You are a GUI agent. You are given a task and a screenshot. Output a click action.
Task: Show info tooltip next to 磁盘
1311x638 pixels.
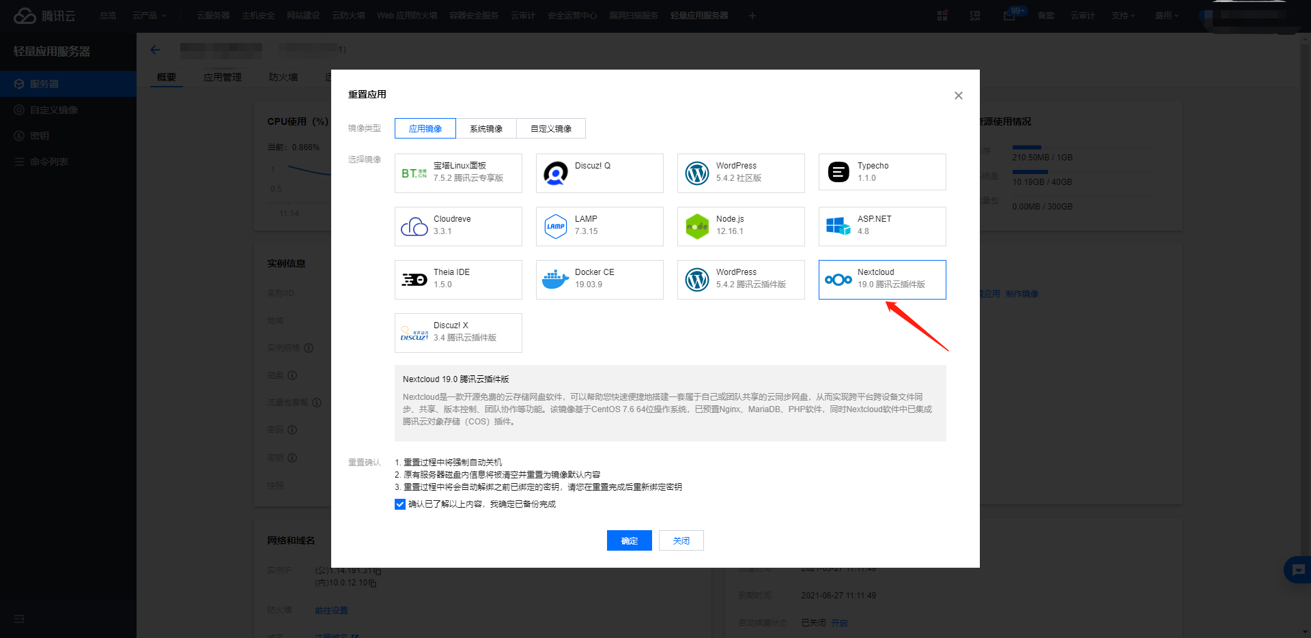(292, 375)
